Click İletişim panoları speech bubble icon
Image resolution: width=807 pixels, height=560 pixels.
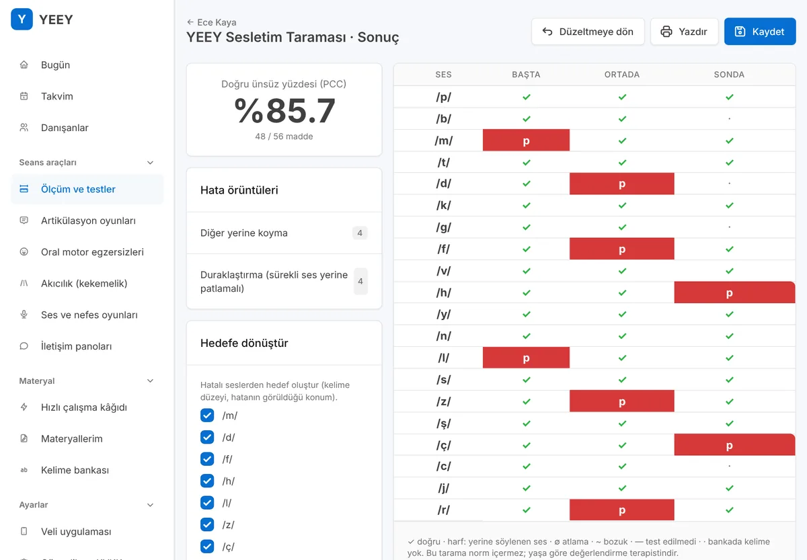24,346
